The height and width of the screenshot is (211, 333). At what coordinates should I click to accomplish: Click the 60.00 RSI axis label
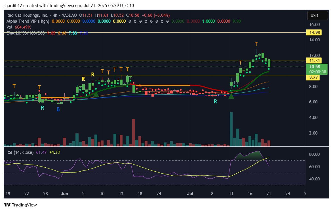314,167
